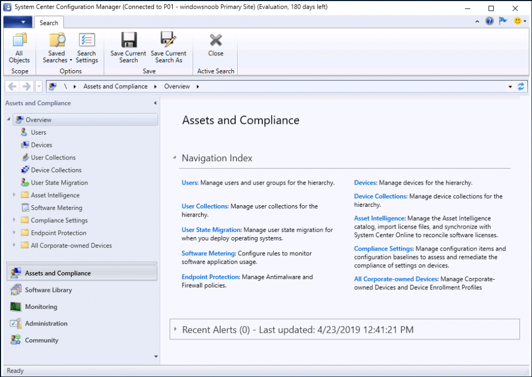
Task: Select Compliance Settings folder in tree
Action: pos(54,220)
